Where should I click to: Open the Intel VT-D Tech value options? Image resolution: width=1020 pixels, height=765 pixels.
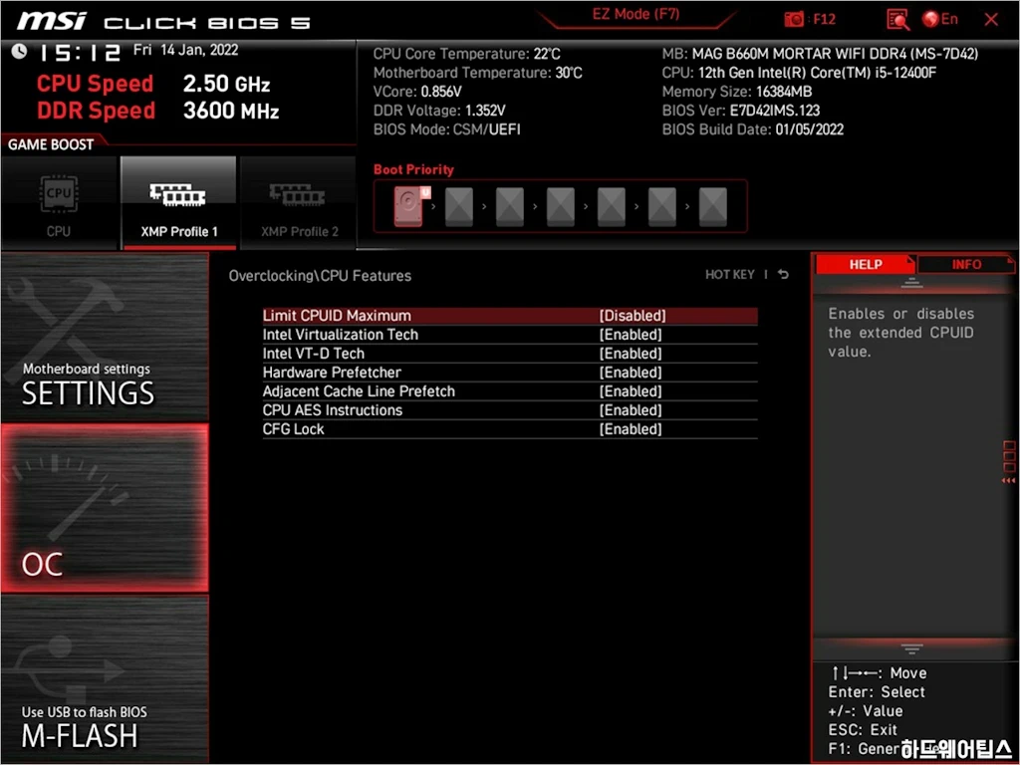pos(630,354)
